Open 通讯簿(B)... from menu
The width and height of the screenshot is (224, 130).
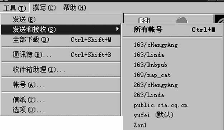pos(61,55)
